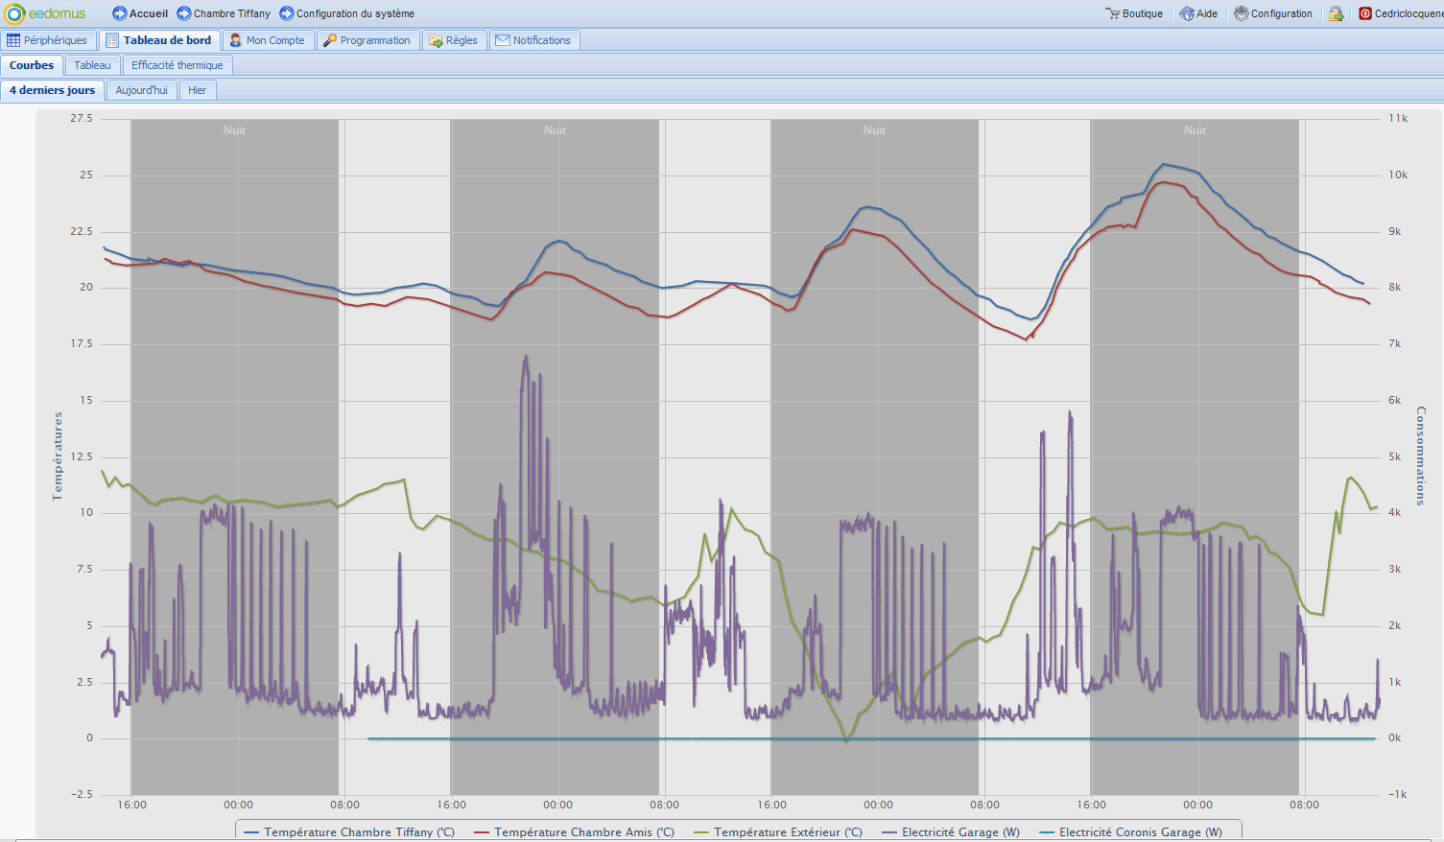Click the Aide help icon
Viewport: 1444px width, 842px height.
pos(1187,13)
